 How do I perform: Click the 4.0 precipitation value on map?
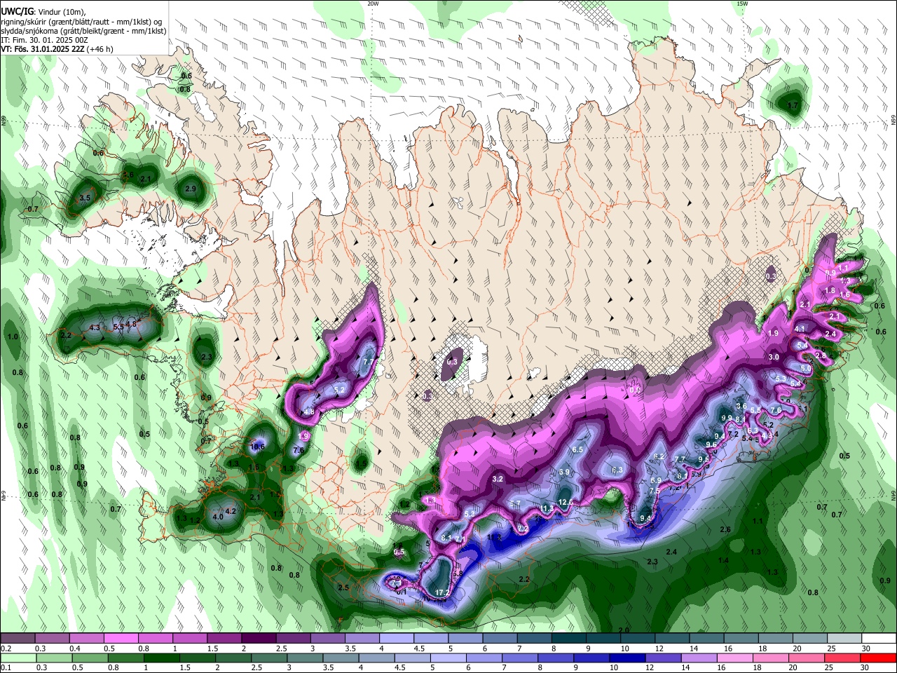pos(218,517)
